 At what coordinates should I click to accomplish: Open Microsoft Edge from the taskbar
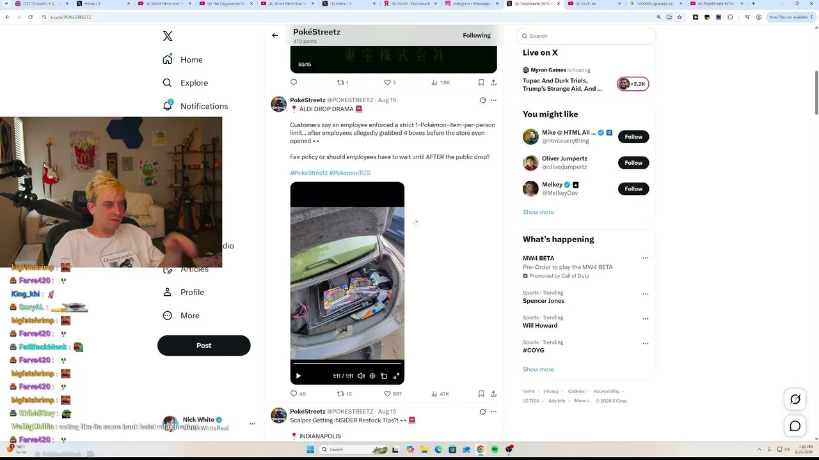(x=438, y=450)
